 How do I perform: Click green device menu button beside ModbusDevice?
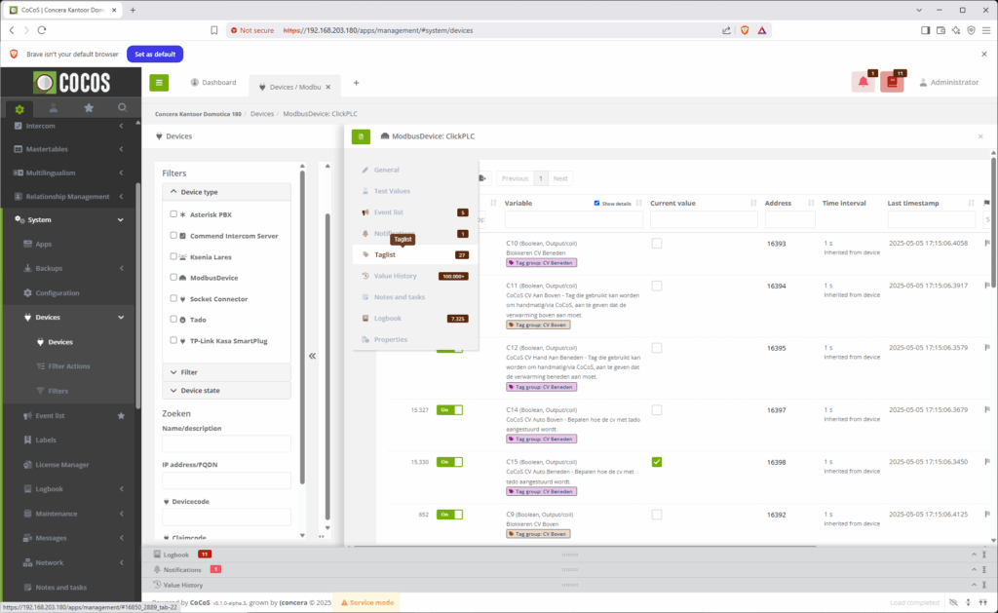click(x=361, y=137)
